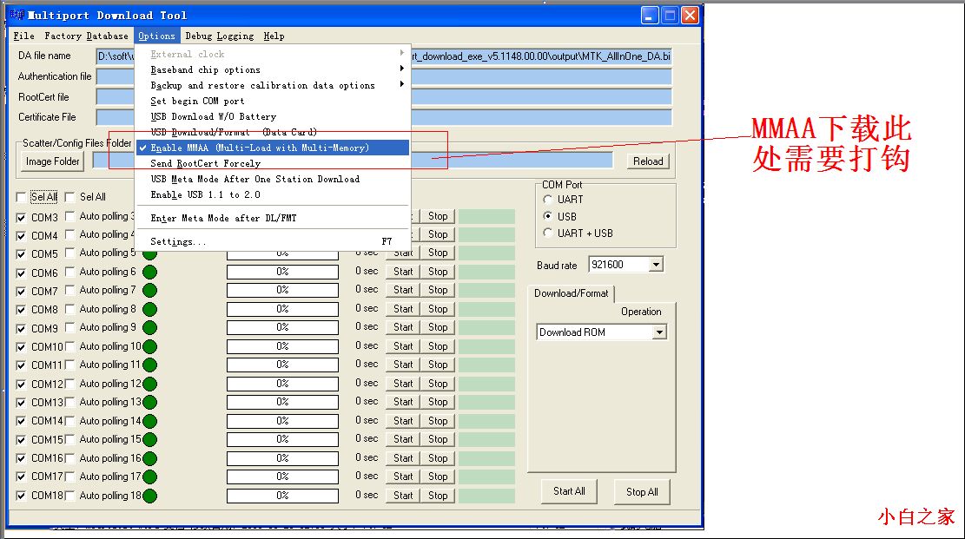
Task: Open the Debug Logging menu
Action: click(x=219, y=36)
